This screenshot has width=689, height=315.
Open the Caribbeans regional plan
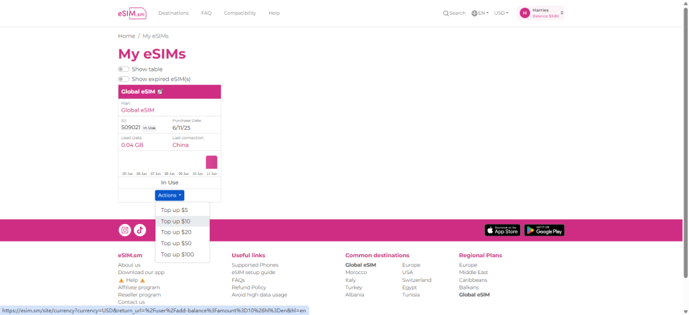[473, 280]
